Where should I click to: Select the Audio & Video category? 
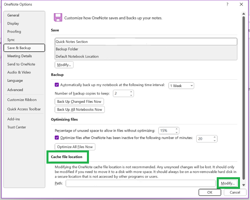pos(19,72)
